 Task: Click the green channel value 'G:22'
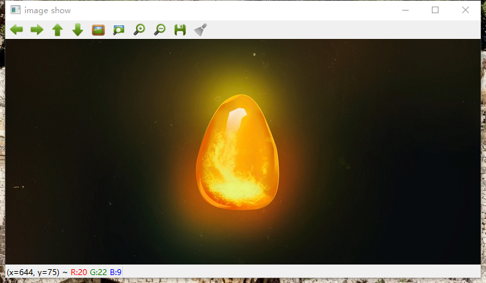[98, 272]
